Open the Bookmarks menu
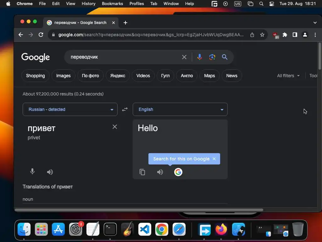This screenshot has height=242, width=322. pyautogui.click(x=112, y=4)
